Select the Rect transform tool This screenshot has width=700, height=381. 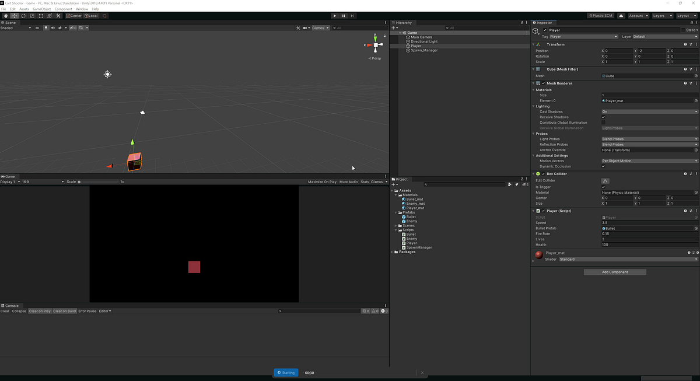coord(41,16)
